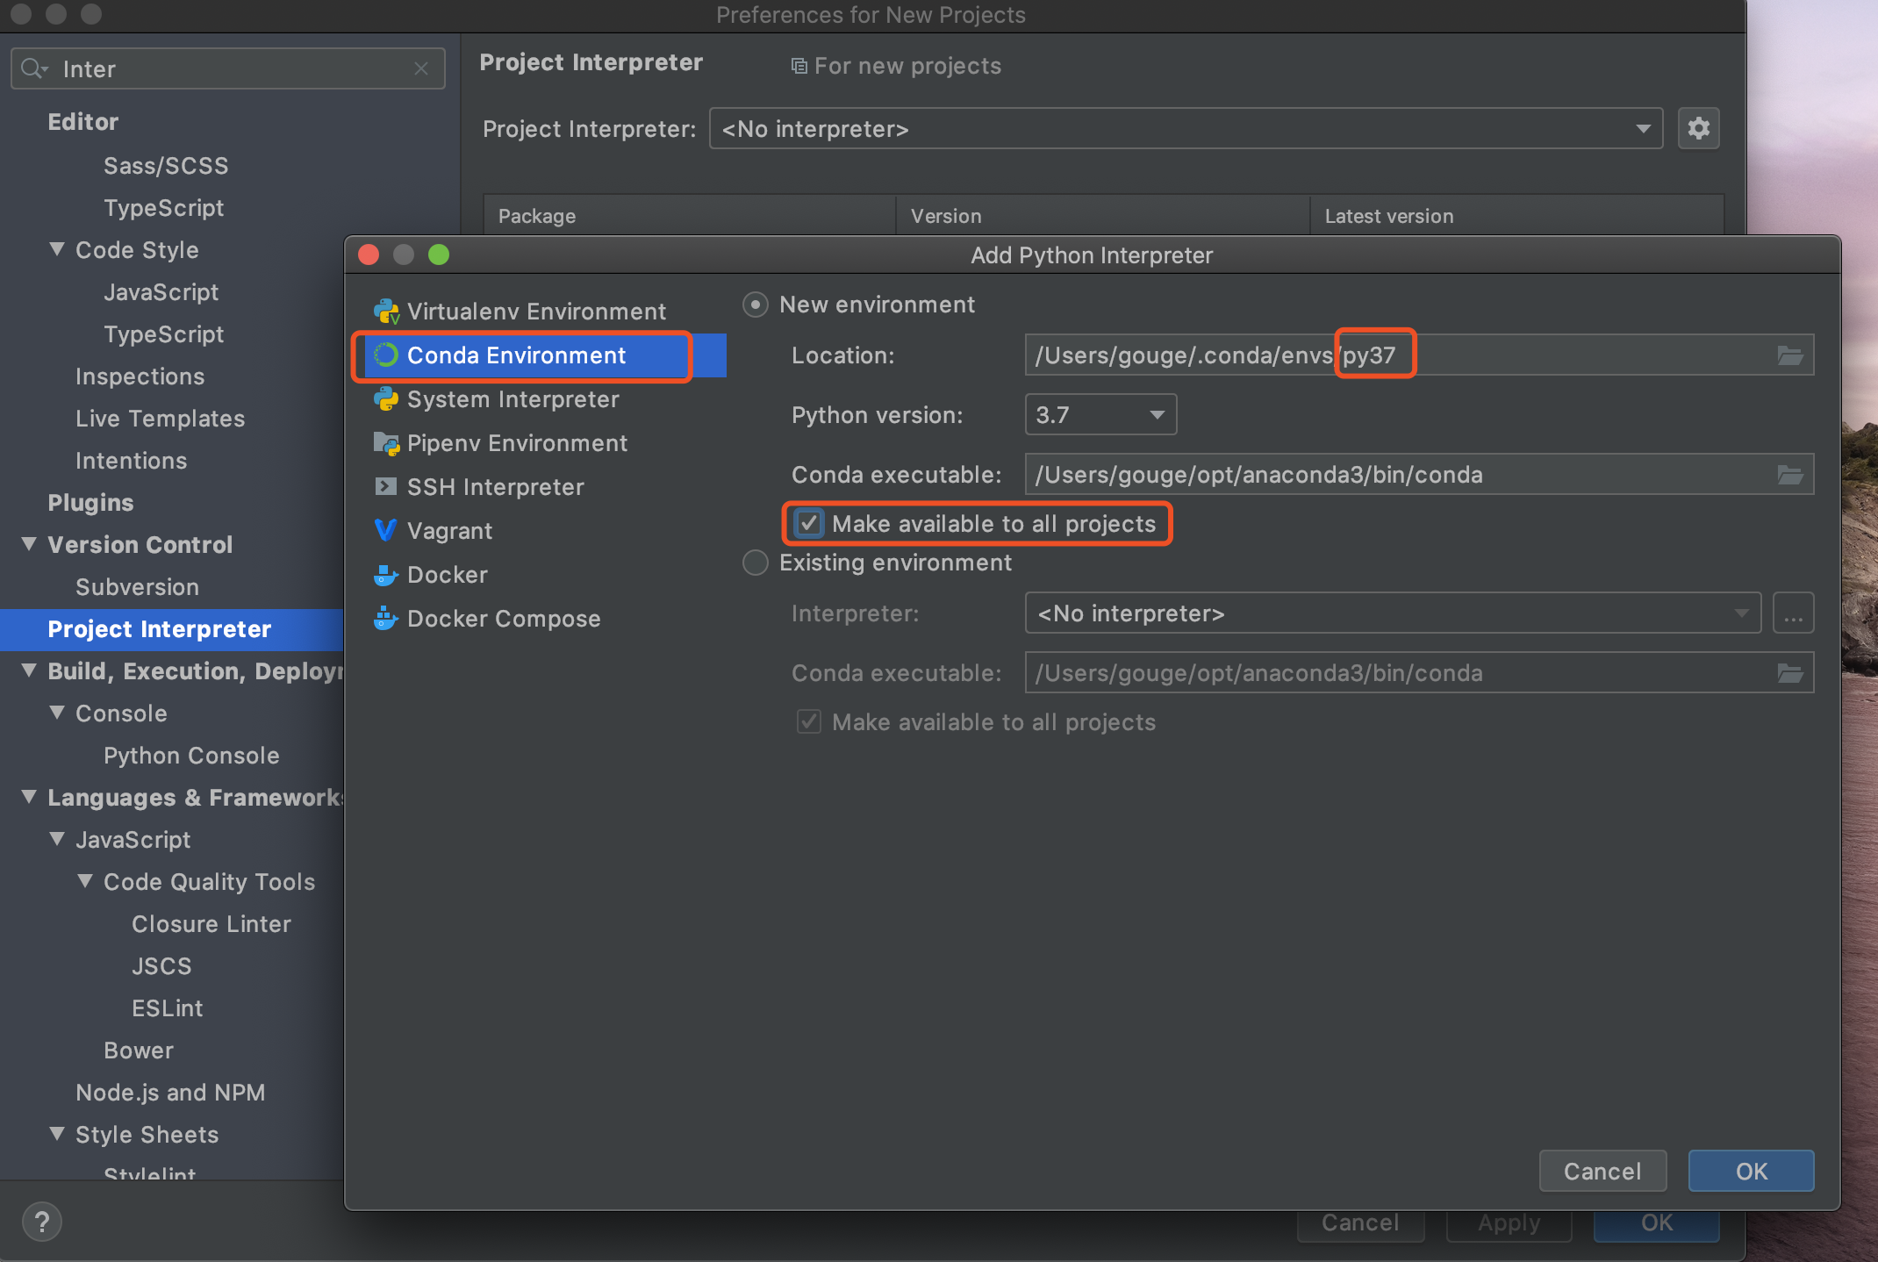
Task: Select Pipenv Environment option
Action: (517, 442)
